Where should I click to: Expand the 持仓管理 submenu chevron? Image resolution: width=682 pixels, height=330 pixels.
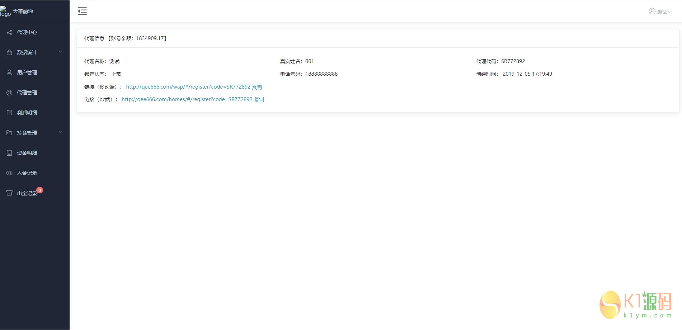[60, 132]
